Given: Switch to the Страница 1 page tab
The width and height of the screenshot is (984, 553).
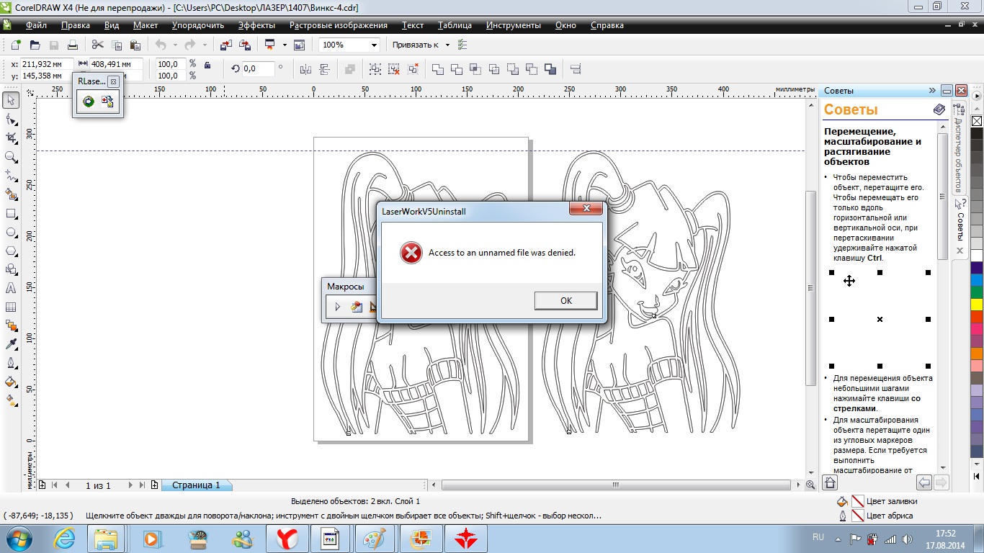Looking at the screenshot, I should (196, 485).
